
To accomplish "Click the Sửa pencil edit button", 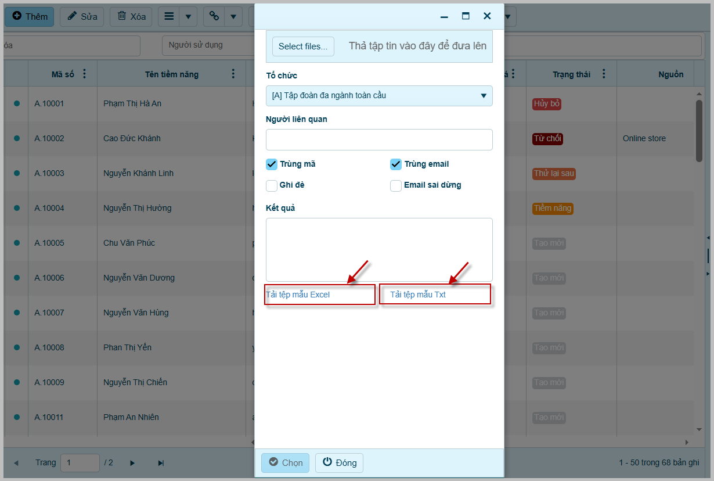I will click(82, 16).
